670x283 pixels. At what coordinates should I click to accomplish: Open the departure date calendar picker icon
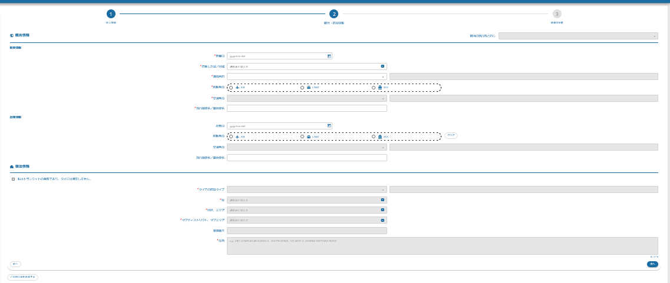(x=329, y=125)
